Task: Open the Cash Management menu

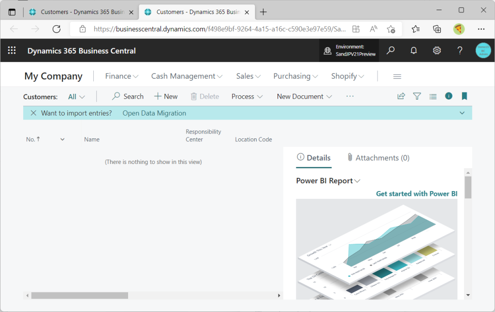Action: pyautogui.click(x=187, y=76)
